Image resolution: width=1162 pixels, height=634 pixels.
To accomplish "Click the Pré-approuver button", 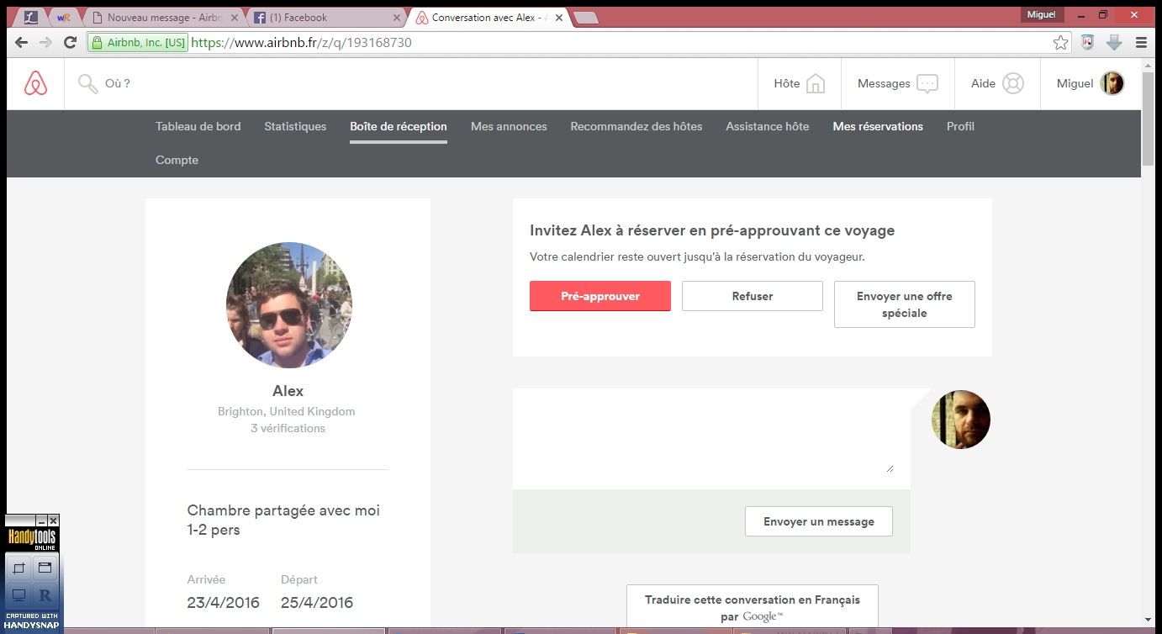I will click(600, 296).
